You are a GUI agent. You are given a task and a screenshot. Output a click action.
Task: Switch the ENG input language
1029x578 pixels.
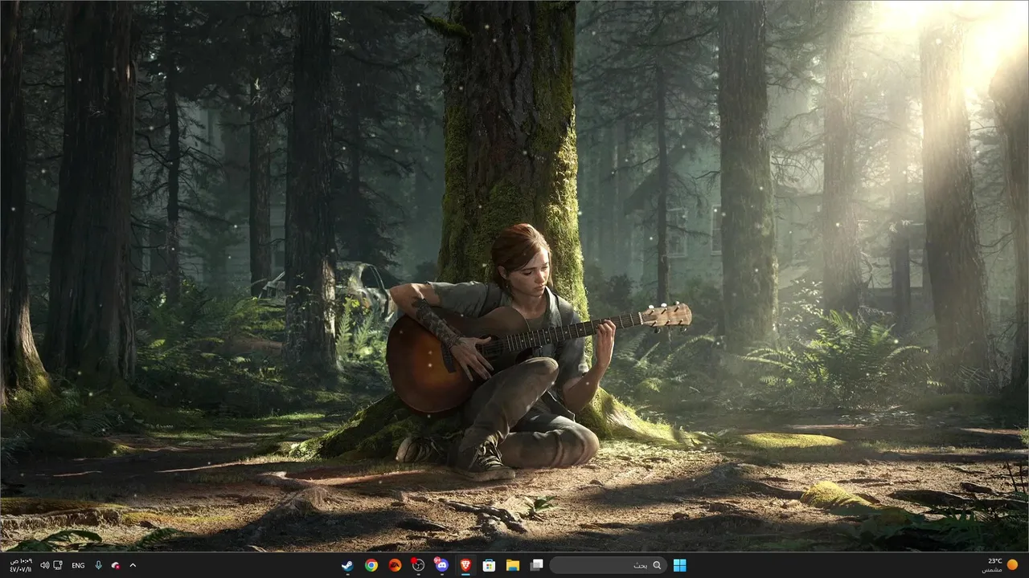[78, 565]
